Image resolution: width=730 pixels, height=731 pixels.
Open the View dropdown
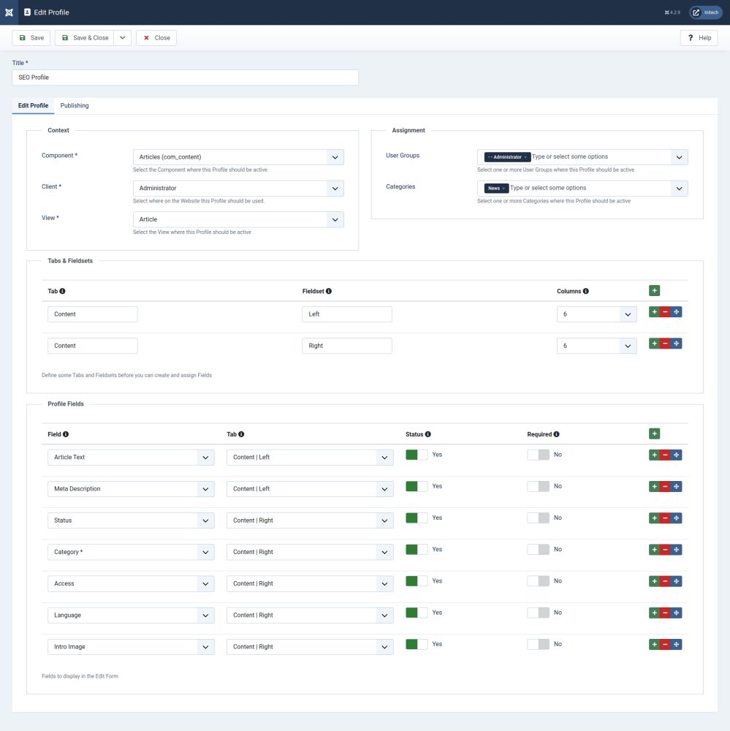click(238, 219)
